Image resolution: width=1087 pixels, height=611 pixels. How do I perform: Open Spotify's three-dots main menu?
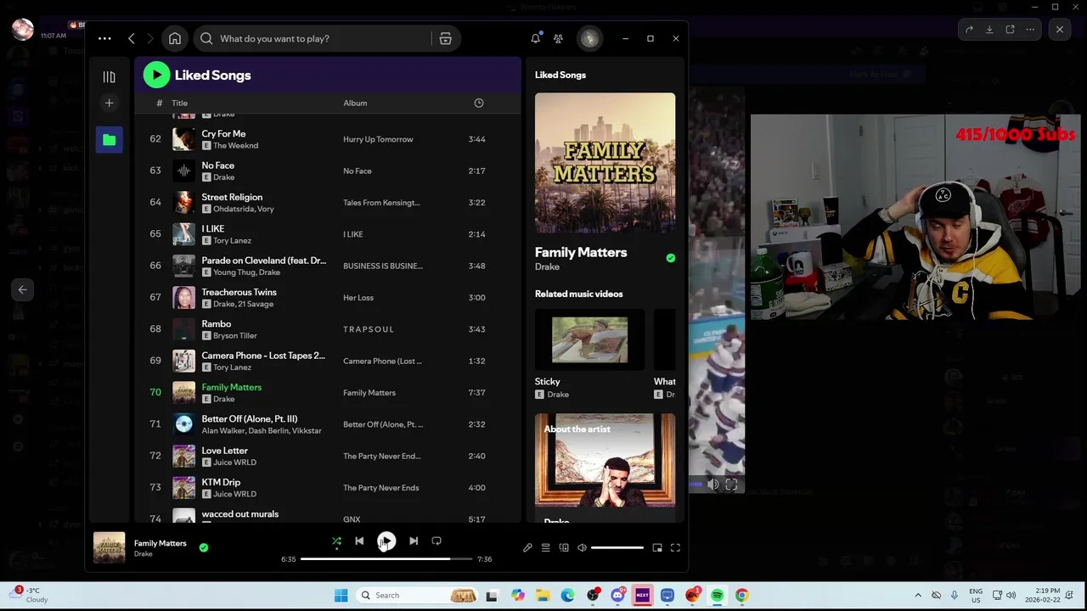pyautogui.click(x=104, y=38)
